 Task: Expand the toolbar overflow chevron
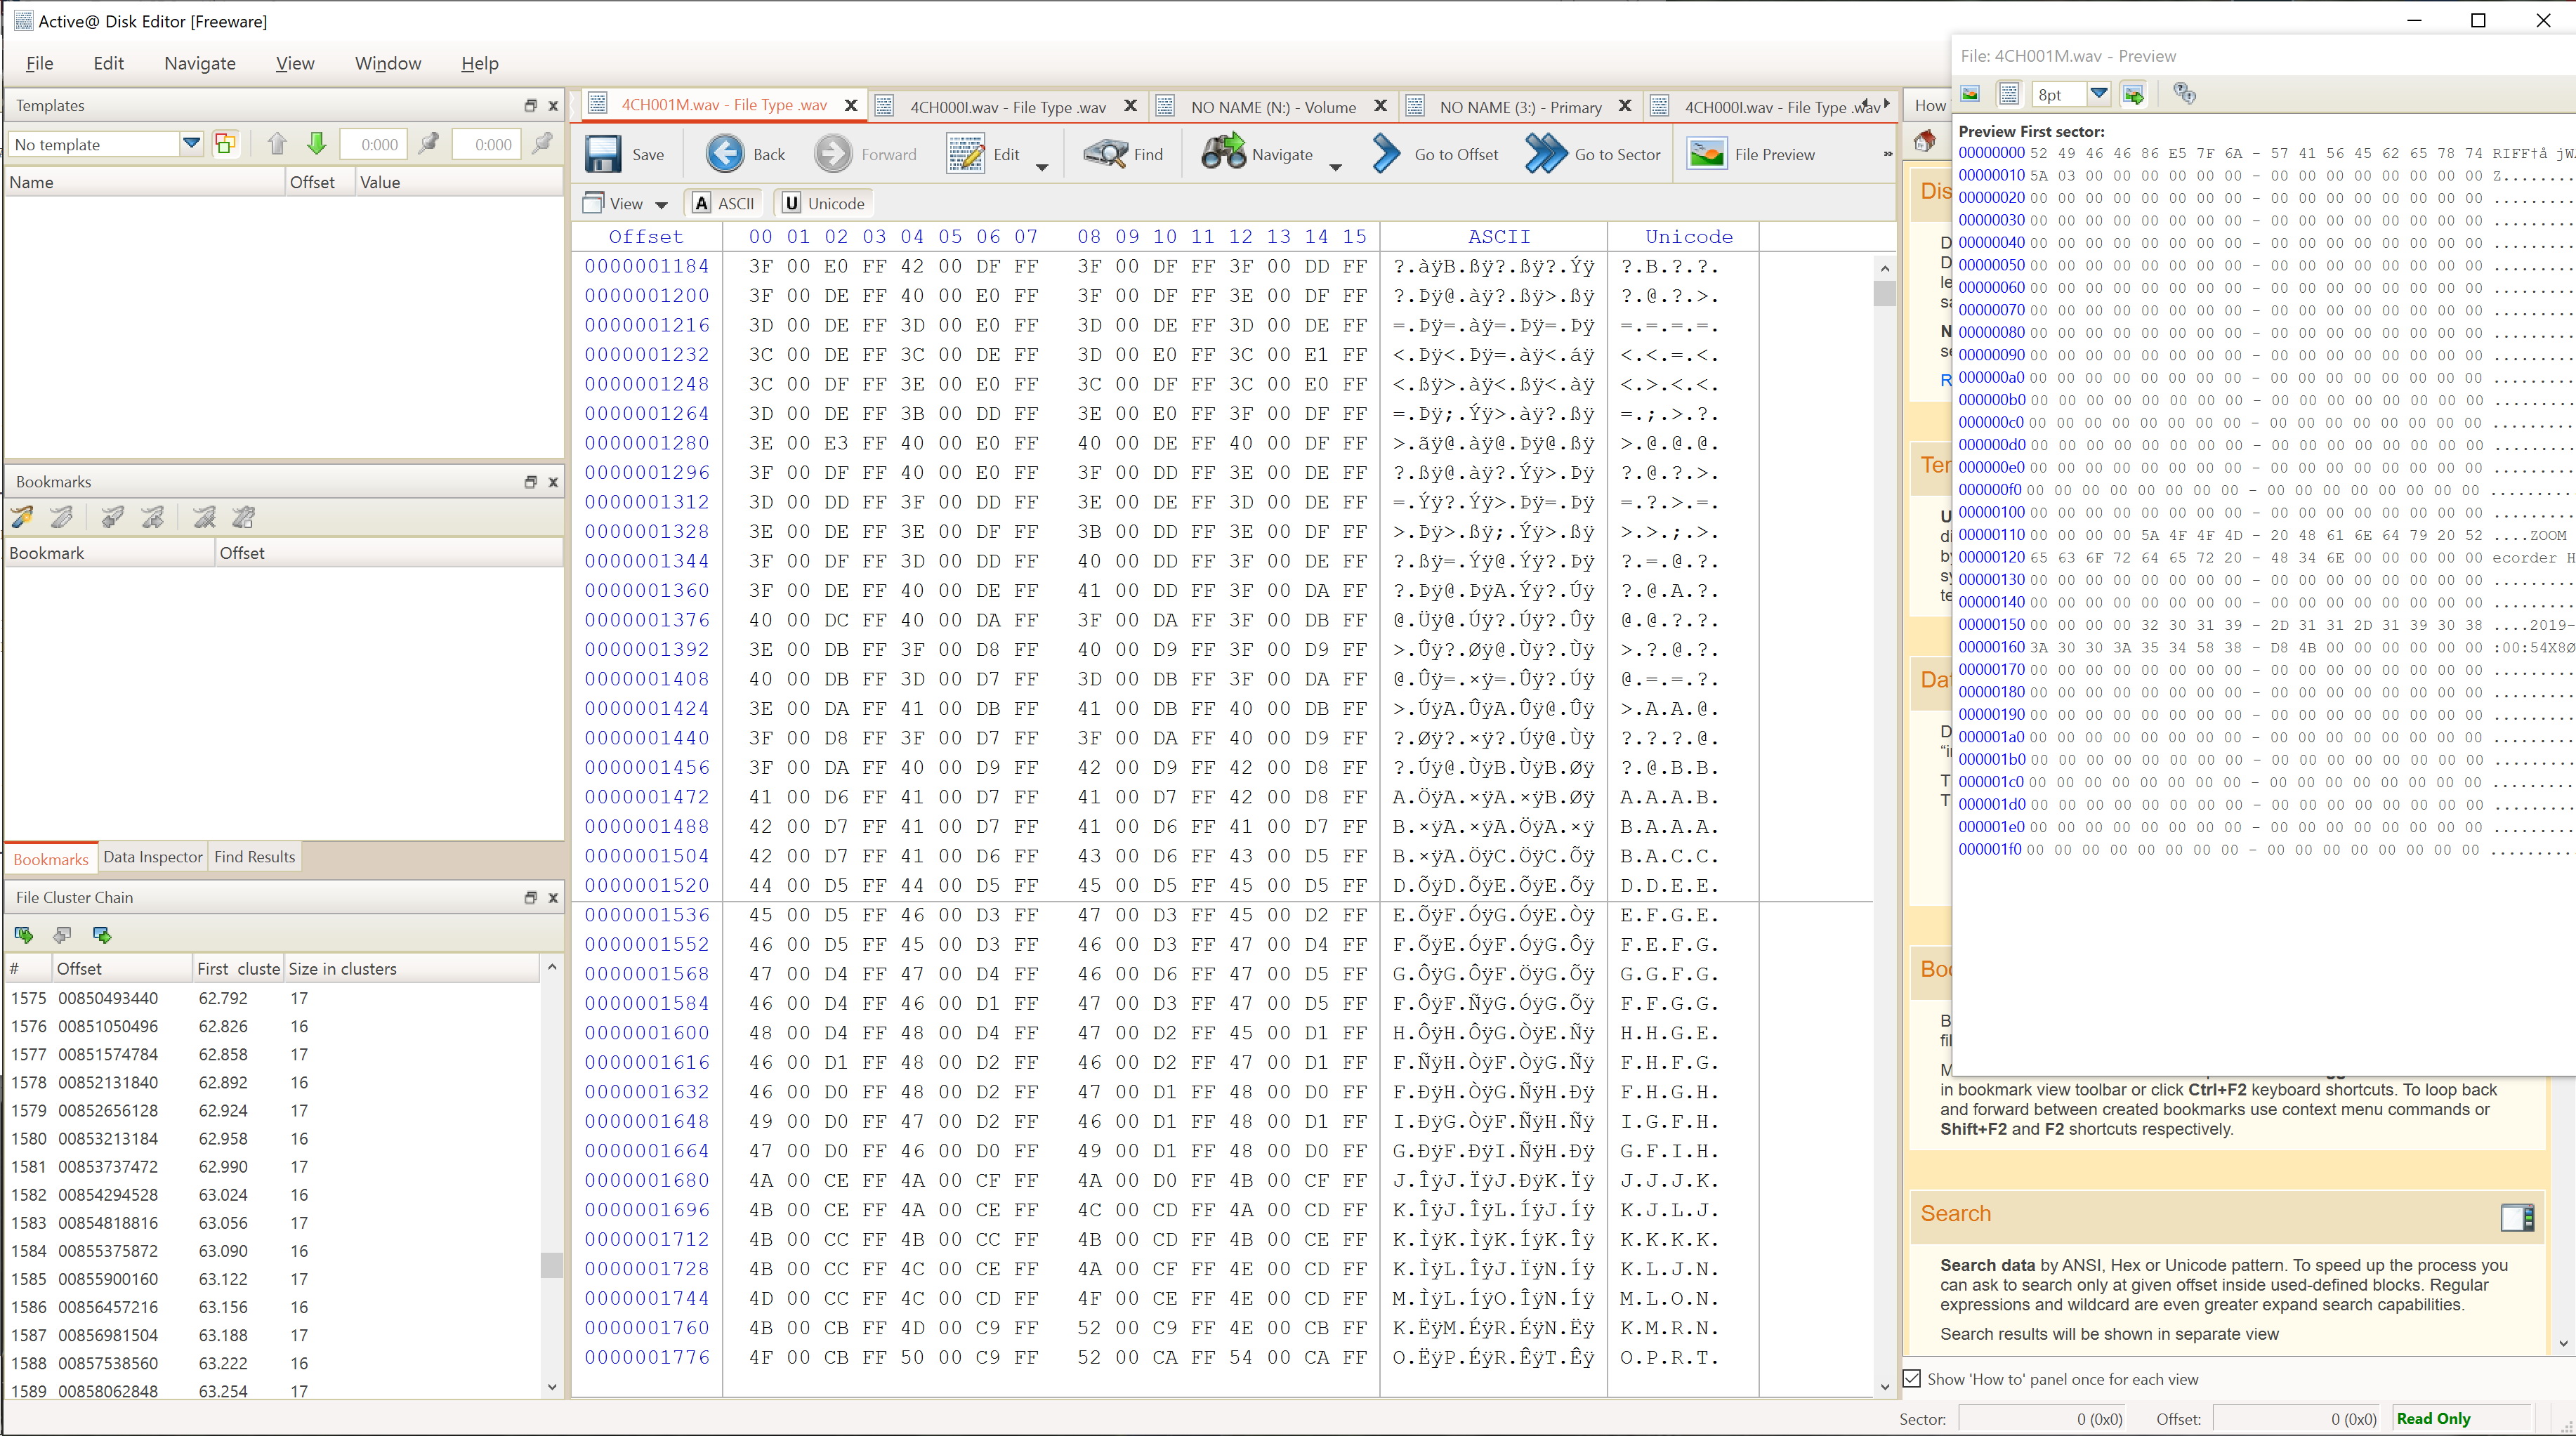[1887, 154]
